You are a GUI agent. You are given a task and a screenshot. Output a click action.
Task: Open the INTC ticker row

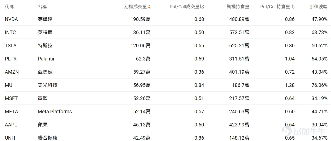click(x=166, y=32)
